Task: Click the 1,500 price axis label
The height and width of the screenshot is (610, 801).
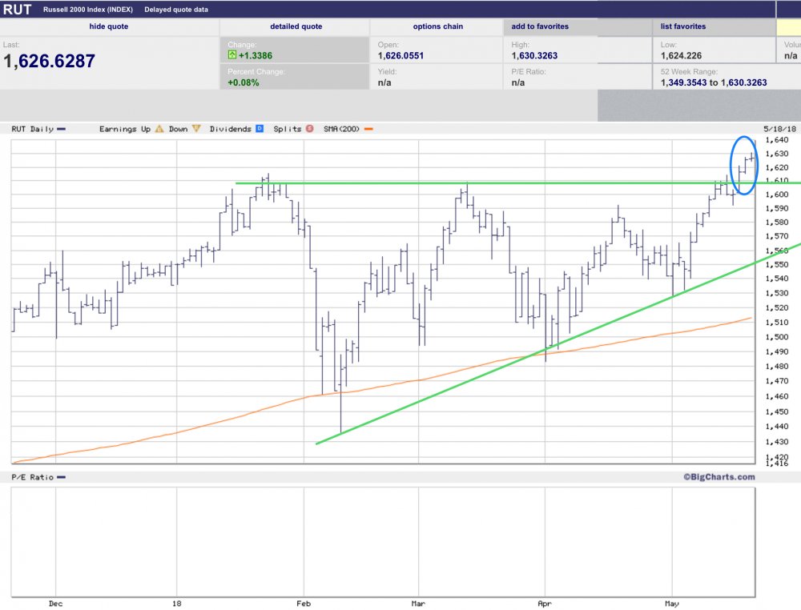Action: 776,337
